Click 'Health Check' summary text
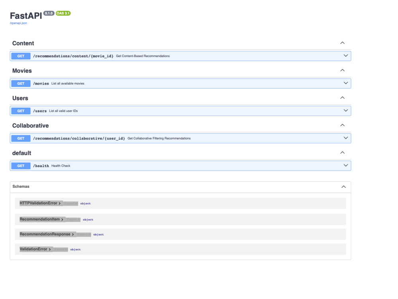398x299 pixels. pyautogui.click(x=61, y=166)
